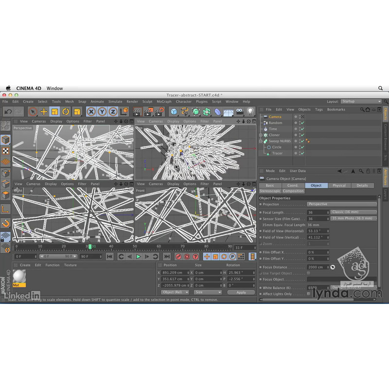This screenshot has height=389, width=389.
Task: Open the Object Manager search magnifier
Action: pos(362,109)
